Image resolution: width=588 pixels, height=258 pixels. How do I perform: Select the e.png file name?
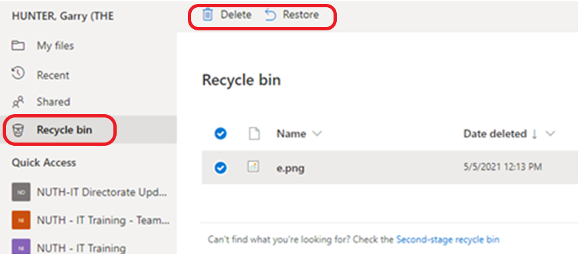click(x=291, y=168)
